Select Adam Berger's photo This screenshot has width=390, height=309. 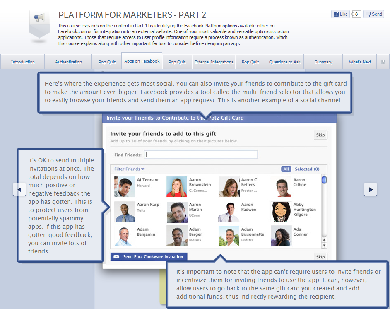click(x=177, y=236)
